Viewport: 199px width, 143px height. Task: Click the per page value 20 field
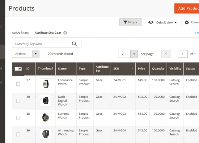tap(124, 54)
